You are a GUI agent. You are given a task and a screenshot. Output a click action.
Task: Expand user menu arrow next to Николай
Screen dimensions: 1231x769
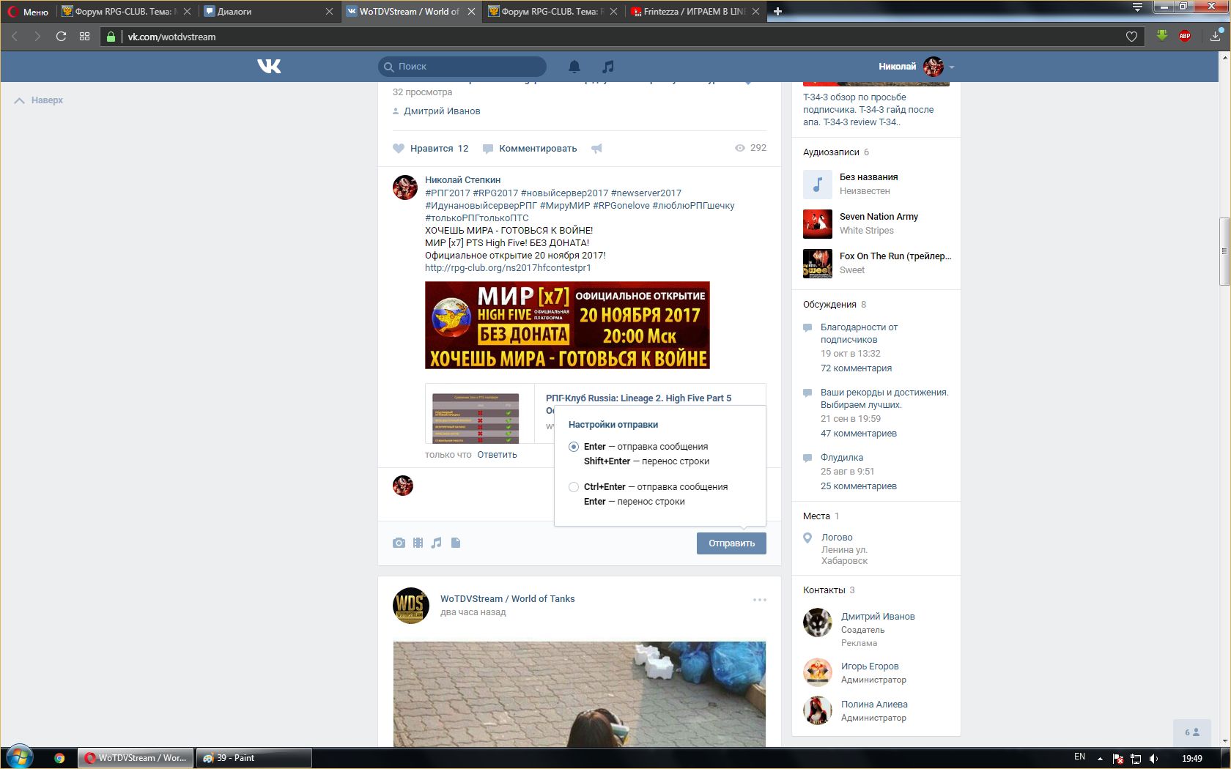click(952, 67)
